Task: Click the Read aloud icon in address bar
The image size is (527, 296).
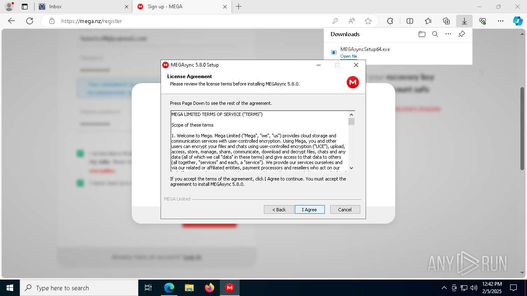Action: click(352, 21)
